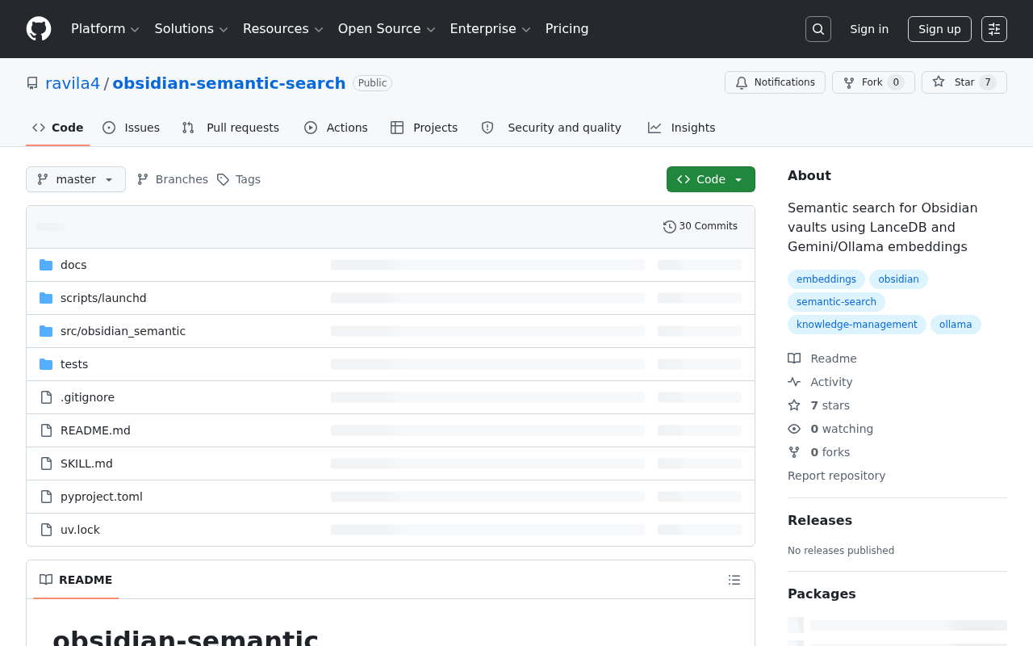Click the branch icon beside Branches
Viewport: 1033px width, 646px height.
point(143,179)
